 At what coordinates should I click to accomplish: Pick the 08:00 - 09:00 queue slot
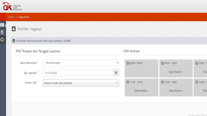(141, 69)
